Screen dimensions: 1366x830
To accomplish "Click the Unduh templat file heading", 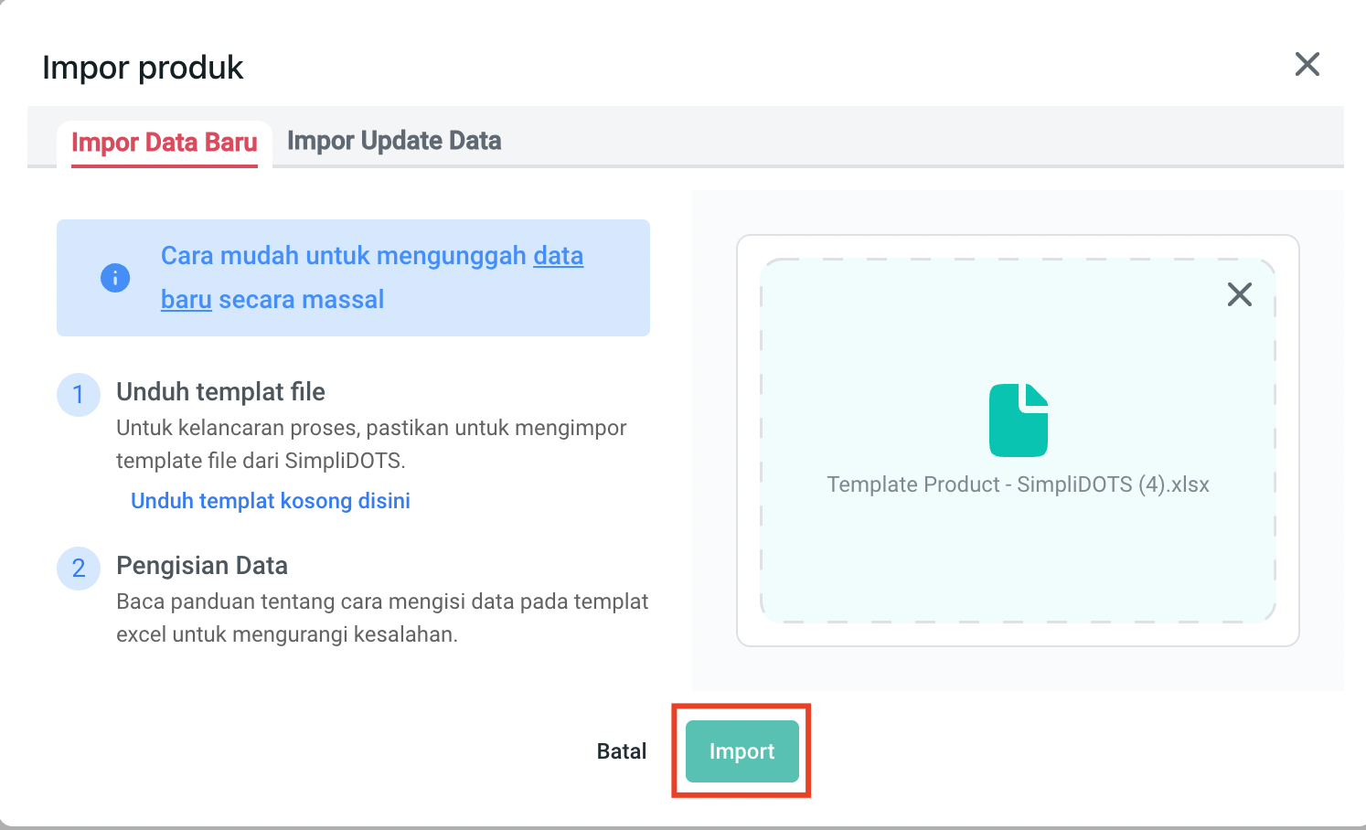I will pos(220,392).
